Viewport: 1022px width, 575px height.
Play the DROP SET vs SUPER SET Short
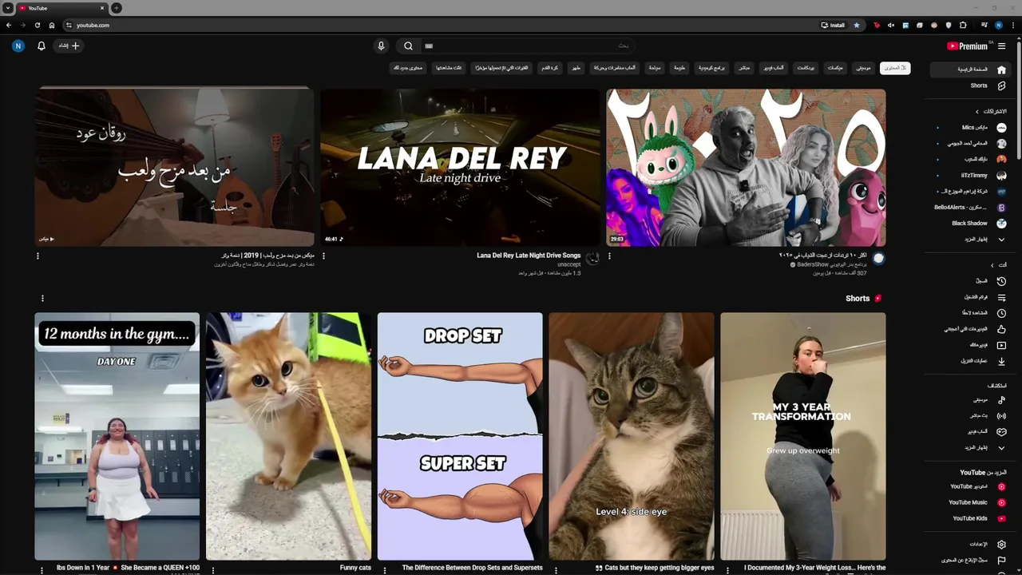click(460, 436)
